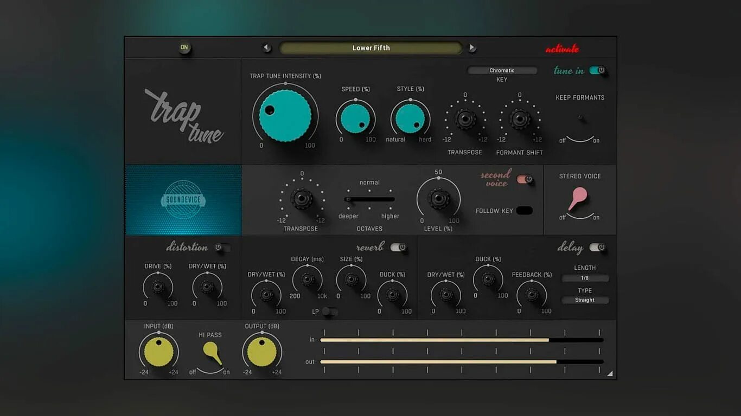Click the KEEP FORMANTS label
Image resolution: width=741 pixels, height=416 pixels.
pos(580,97)
